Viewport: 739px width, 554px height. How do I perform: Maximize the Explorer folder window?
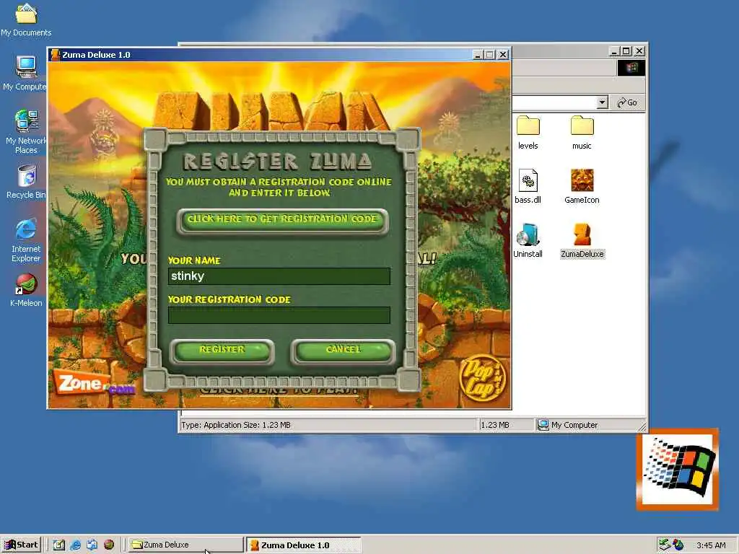tap(626, 51)
